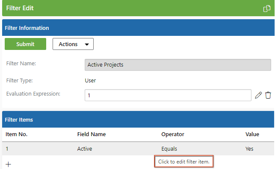Click the Yes value cell

[249, 149]
